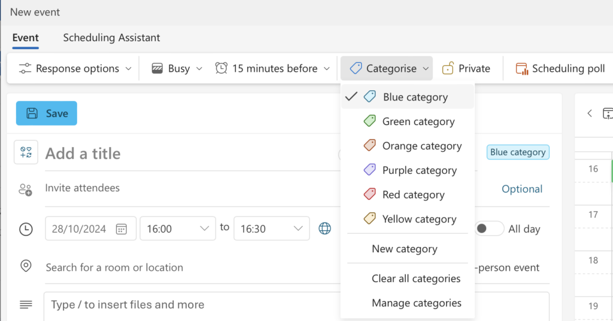Image resolution: width=613 pixels, height=321 pixels.
Task: Click the green tag icon in menu
Action: 370,121
